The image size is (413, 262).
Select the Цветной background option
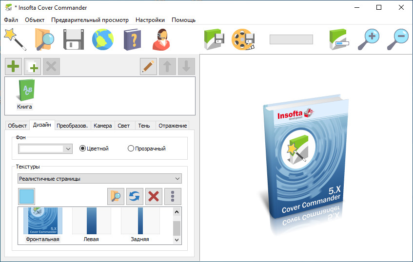[83, 149]
